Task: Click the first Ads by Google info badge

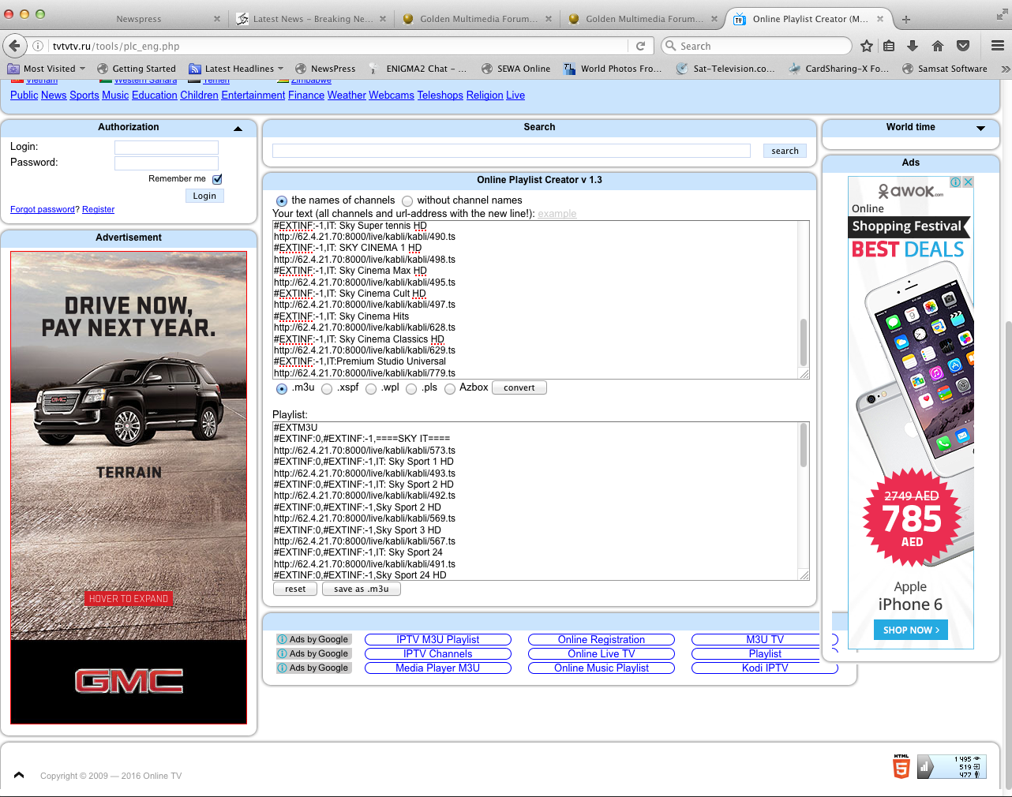Action: pyautogui.click(x=313, y=639)
